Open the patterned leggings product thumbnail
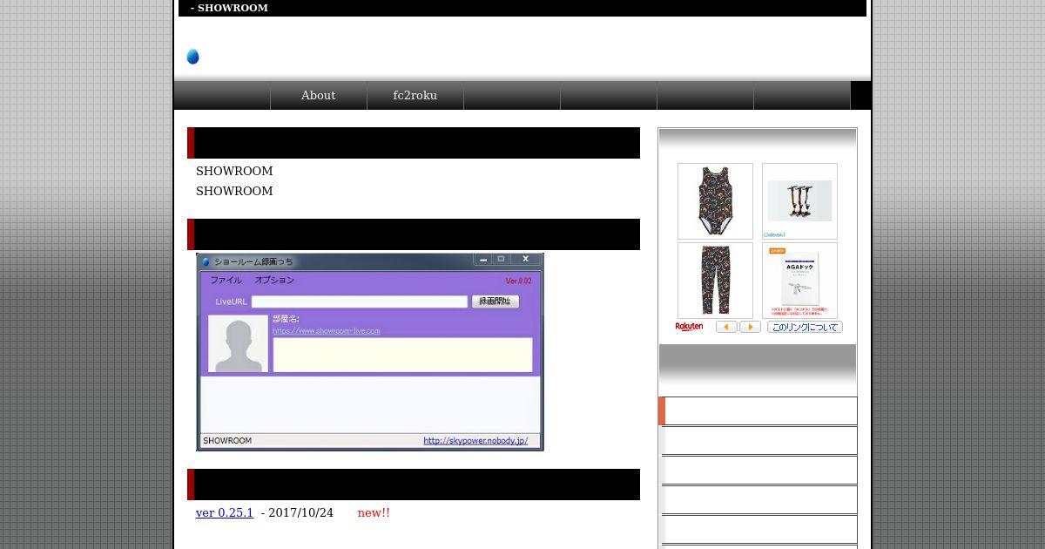 [715, 281]
